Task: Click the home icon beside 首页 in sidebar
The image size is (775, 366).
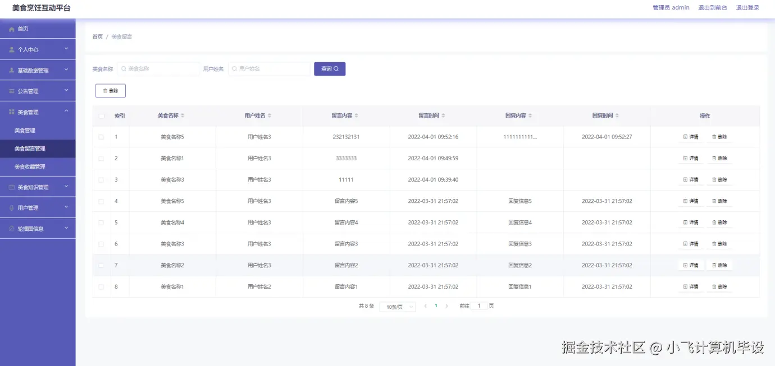Action: click(12, 29)
